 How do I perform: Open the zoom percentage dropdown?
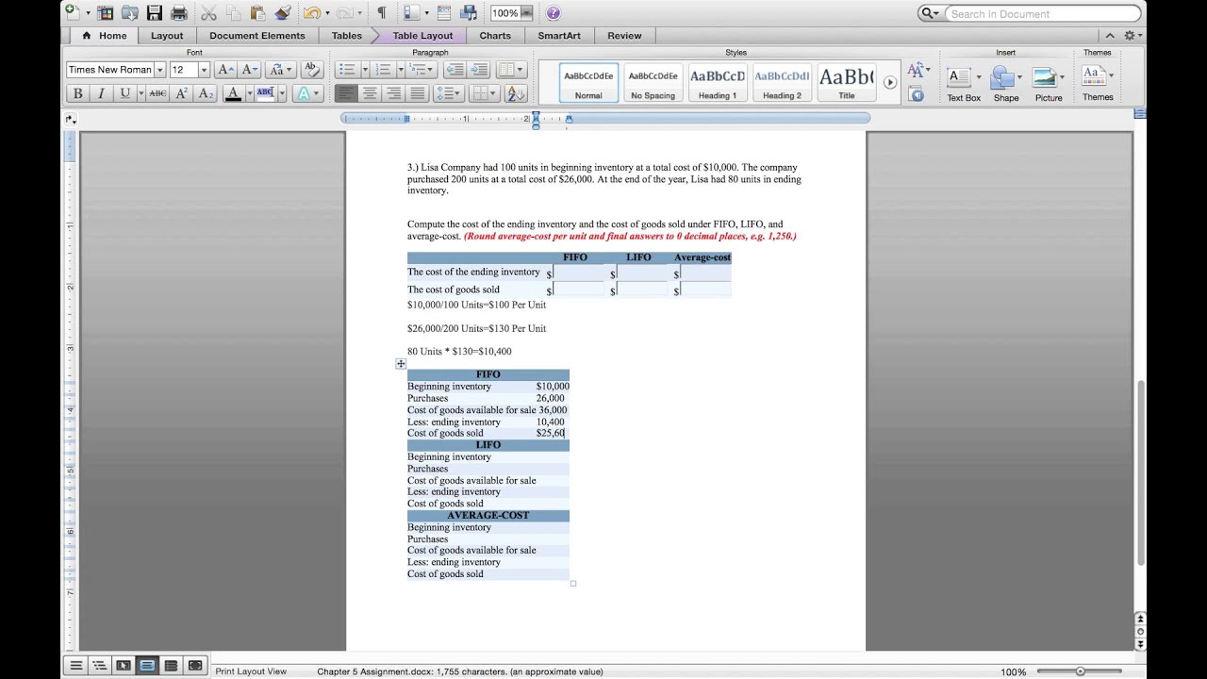526,13
